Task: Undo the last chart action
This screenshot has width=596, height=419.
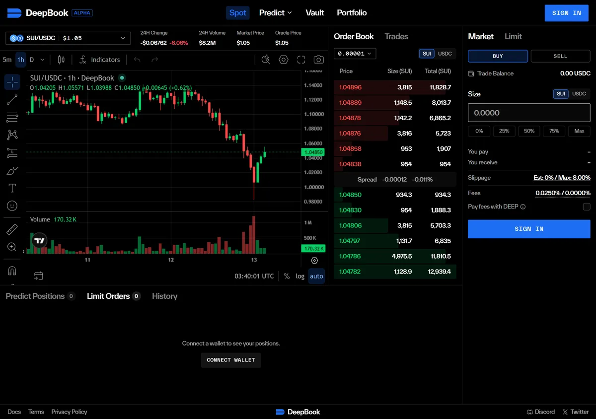Action: click(138, 60)
